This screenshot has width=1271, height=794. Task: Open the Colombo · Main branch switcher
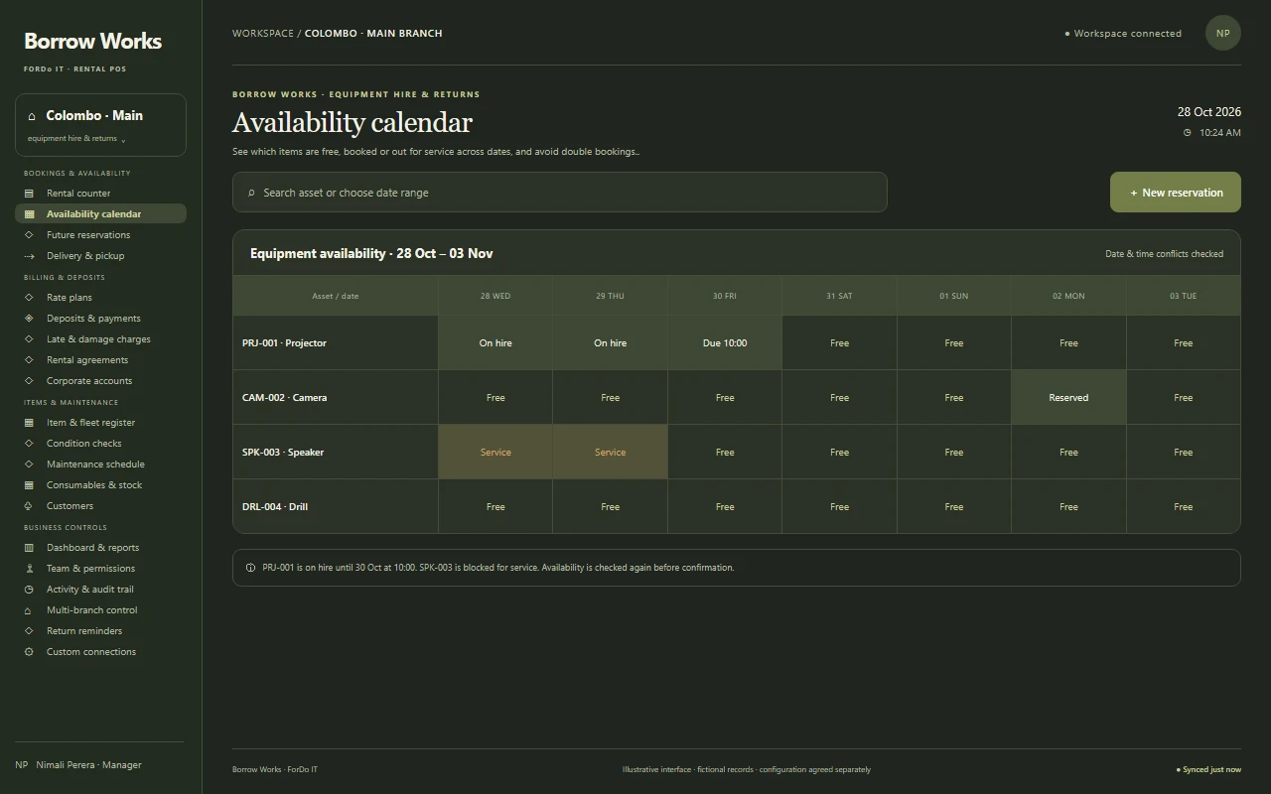100,125
